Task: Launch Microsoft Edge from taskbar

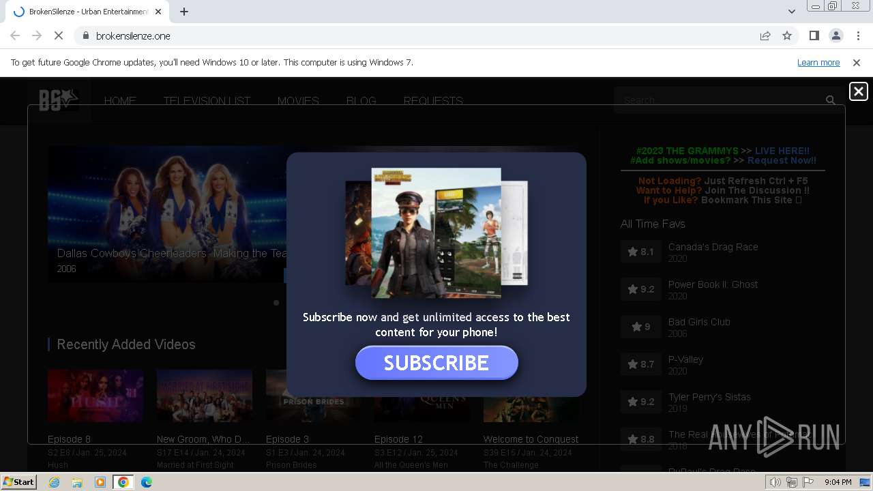Action: coord(146,482)
